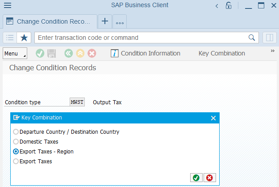Click the Key Combination dialog title icon
This screenshot has width=279, height=187.
pyautogui.click(x=17, y=118)
